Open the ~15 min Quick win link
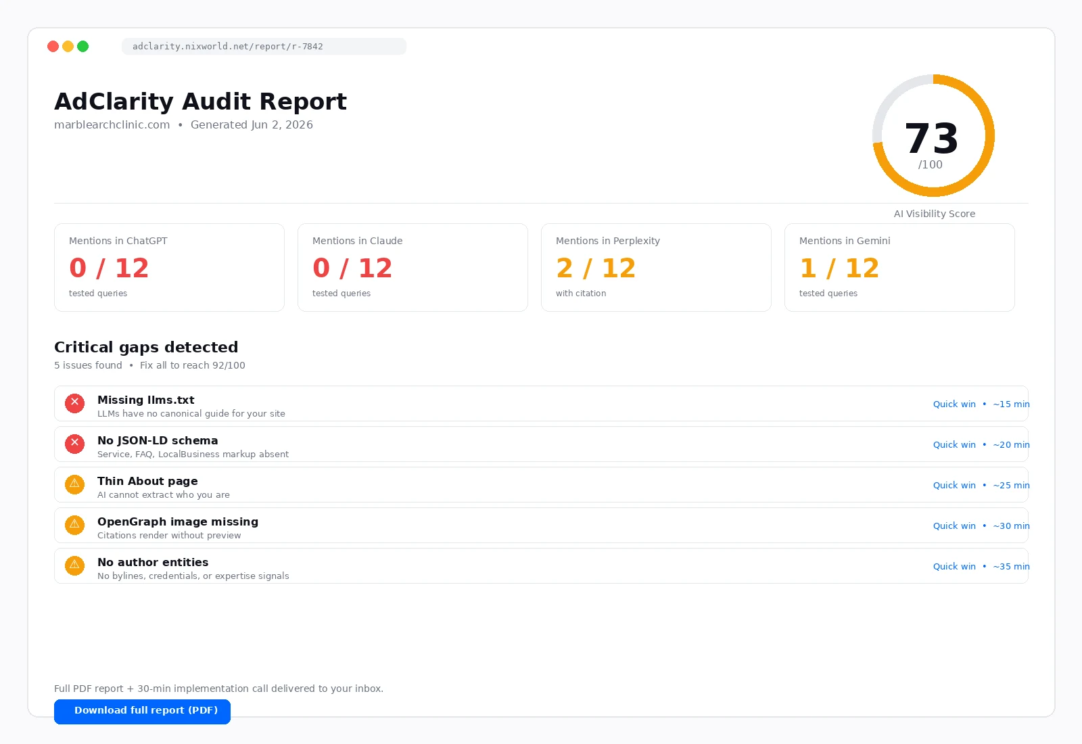The width and height of the screenshot is (1082, 744). coord(981,404)
